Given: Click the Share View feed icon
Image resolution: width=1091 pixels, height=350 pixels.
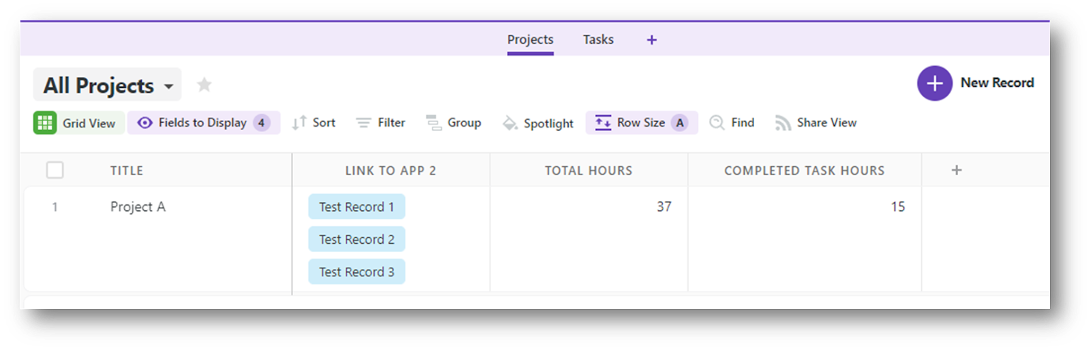Looking at the screenshot, I should [x=783, y=123].
